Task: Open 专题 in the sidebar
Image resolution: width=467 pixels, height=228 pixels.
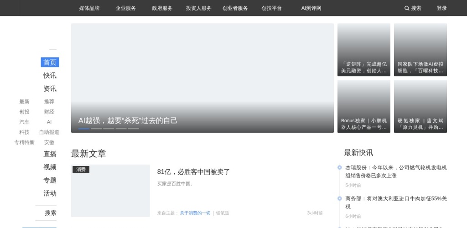Action: click(x=50, y=181)
